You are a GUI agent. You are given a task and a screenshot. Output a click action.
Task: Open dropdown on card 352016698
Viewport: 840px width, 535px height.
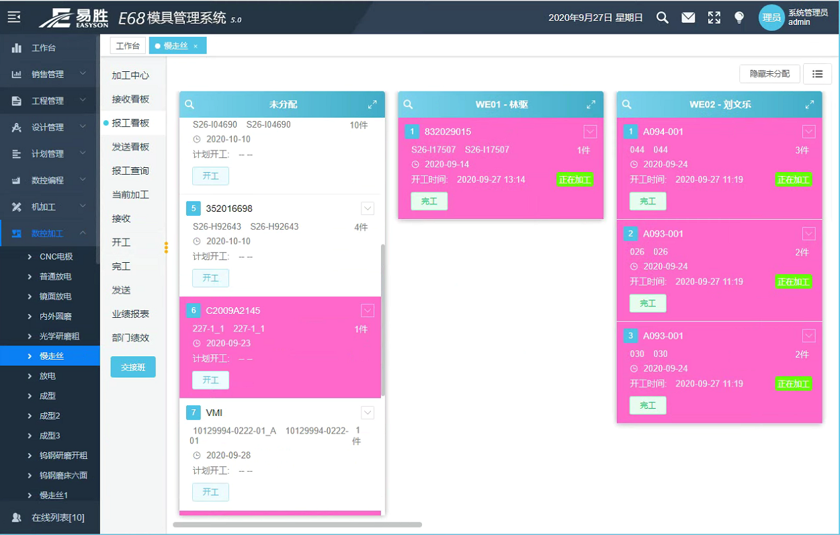tap(368, 208)
